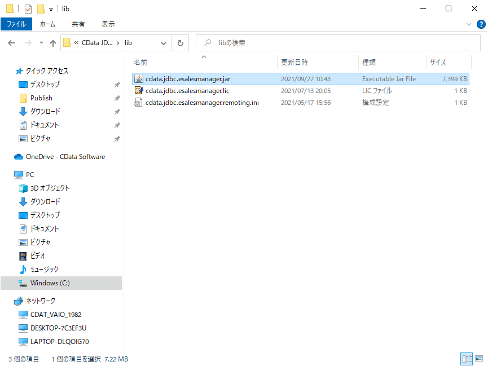488x366 pixels.
Task: Go forward with the right arrow
Action: pyautogui.click(x=28, y=43)
